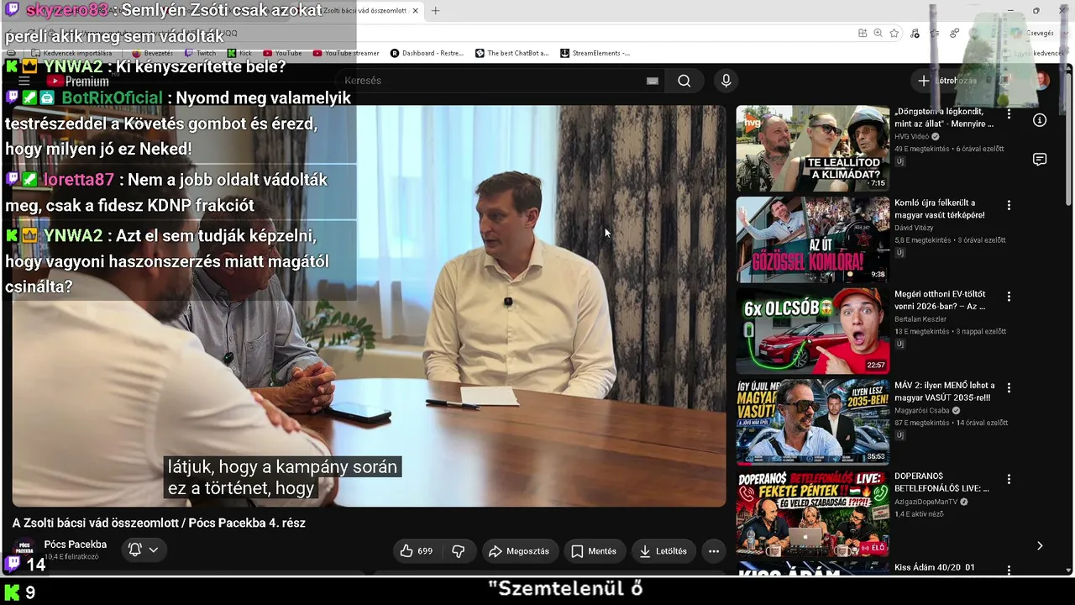Open the YouTube streamer bookmark
The height and width of the screenshot is (605, 1075).
click(x=346, y=53)
